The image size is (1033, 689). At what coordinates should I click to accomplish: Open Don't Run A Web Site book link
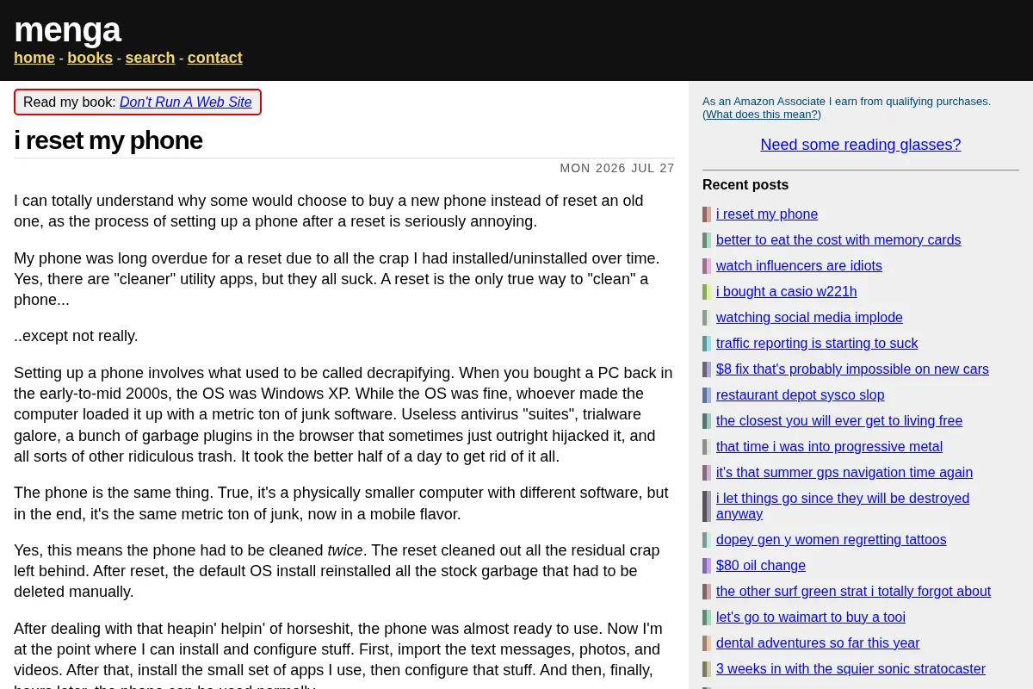click(186, 102)
